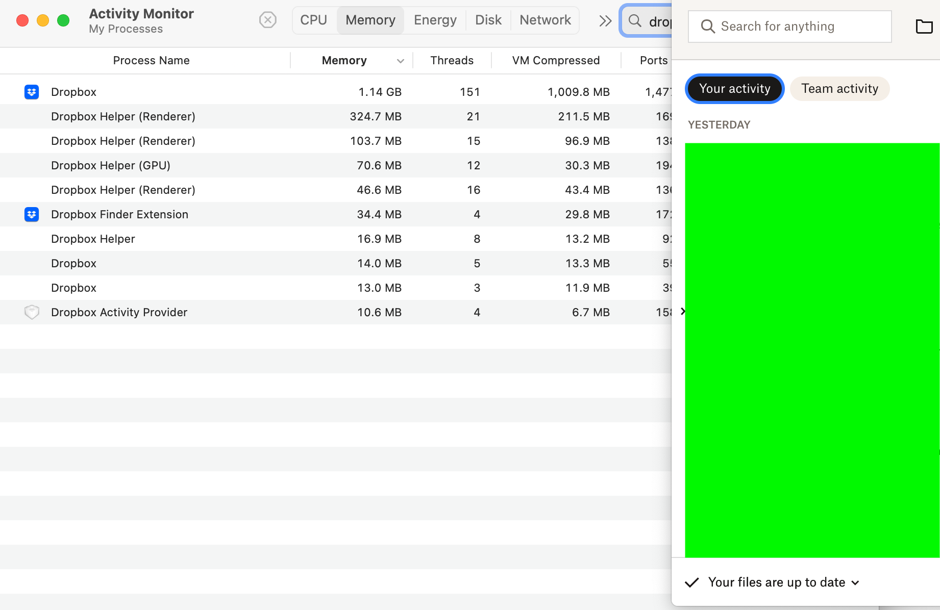The image size is (940, 610).
Task: Switch to the Disk tab
Action: coord(488,20)
